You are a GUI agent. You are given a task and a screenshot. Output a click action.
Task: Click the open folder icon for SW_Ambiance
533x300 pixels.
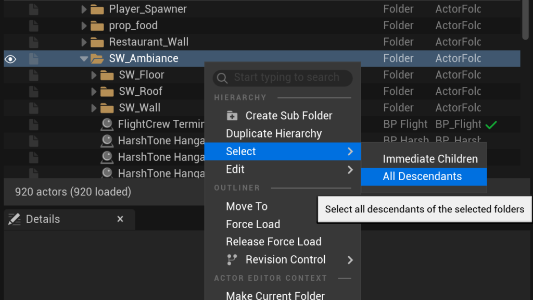tap(97, 59)
